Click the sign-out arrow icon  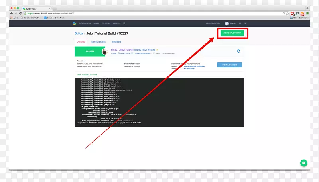click(245, 23)
